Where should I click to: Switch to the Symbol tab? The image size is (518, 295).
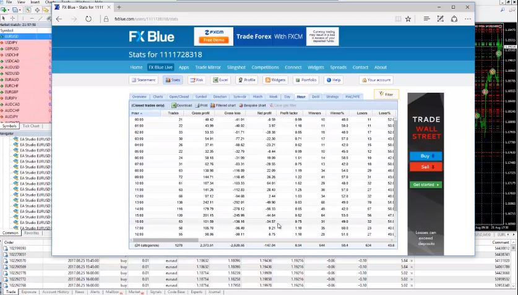(x=201, y=96)
